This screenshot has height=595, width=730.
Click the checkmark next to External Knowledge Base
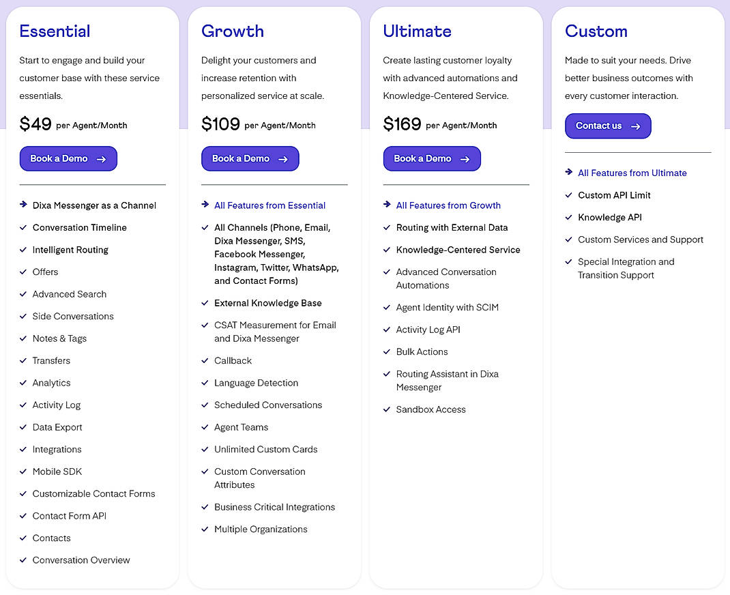(205, 303)
